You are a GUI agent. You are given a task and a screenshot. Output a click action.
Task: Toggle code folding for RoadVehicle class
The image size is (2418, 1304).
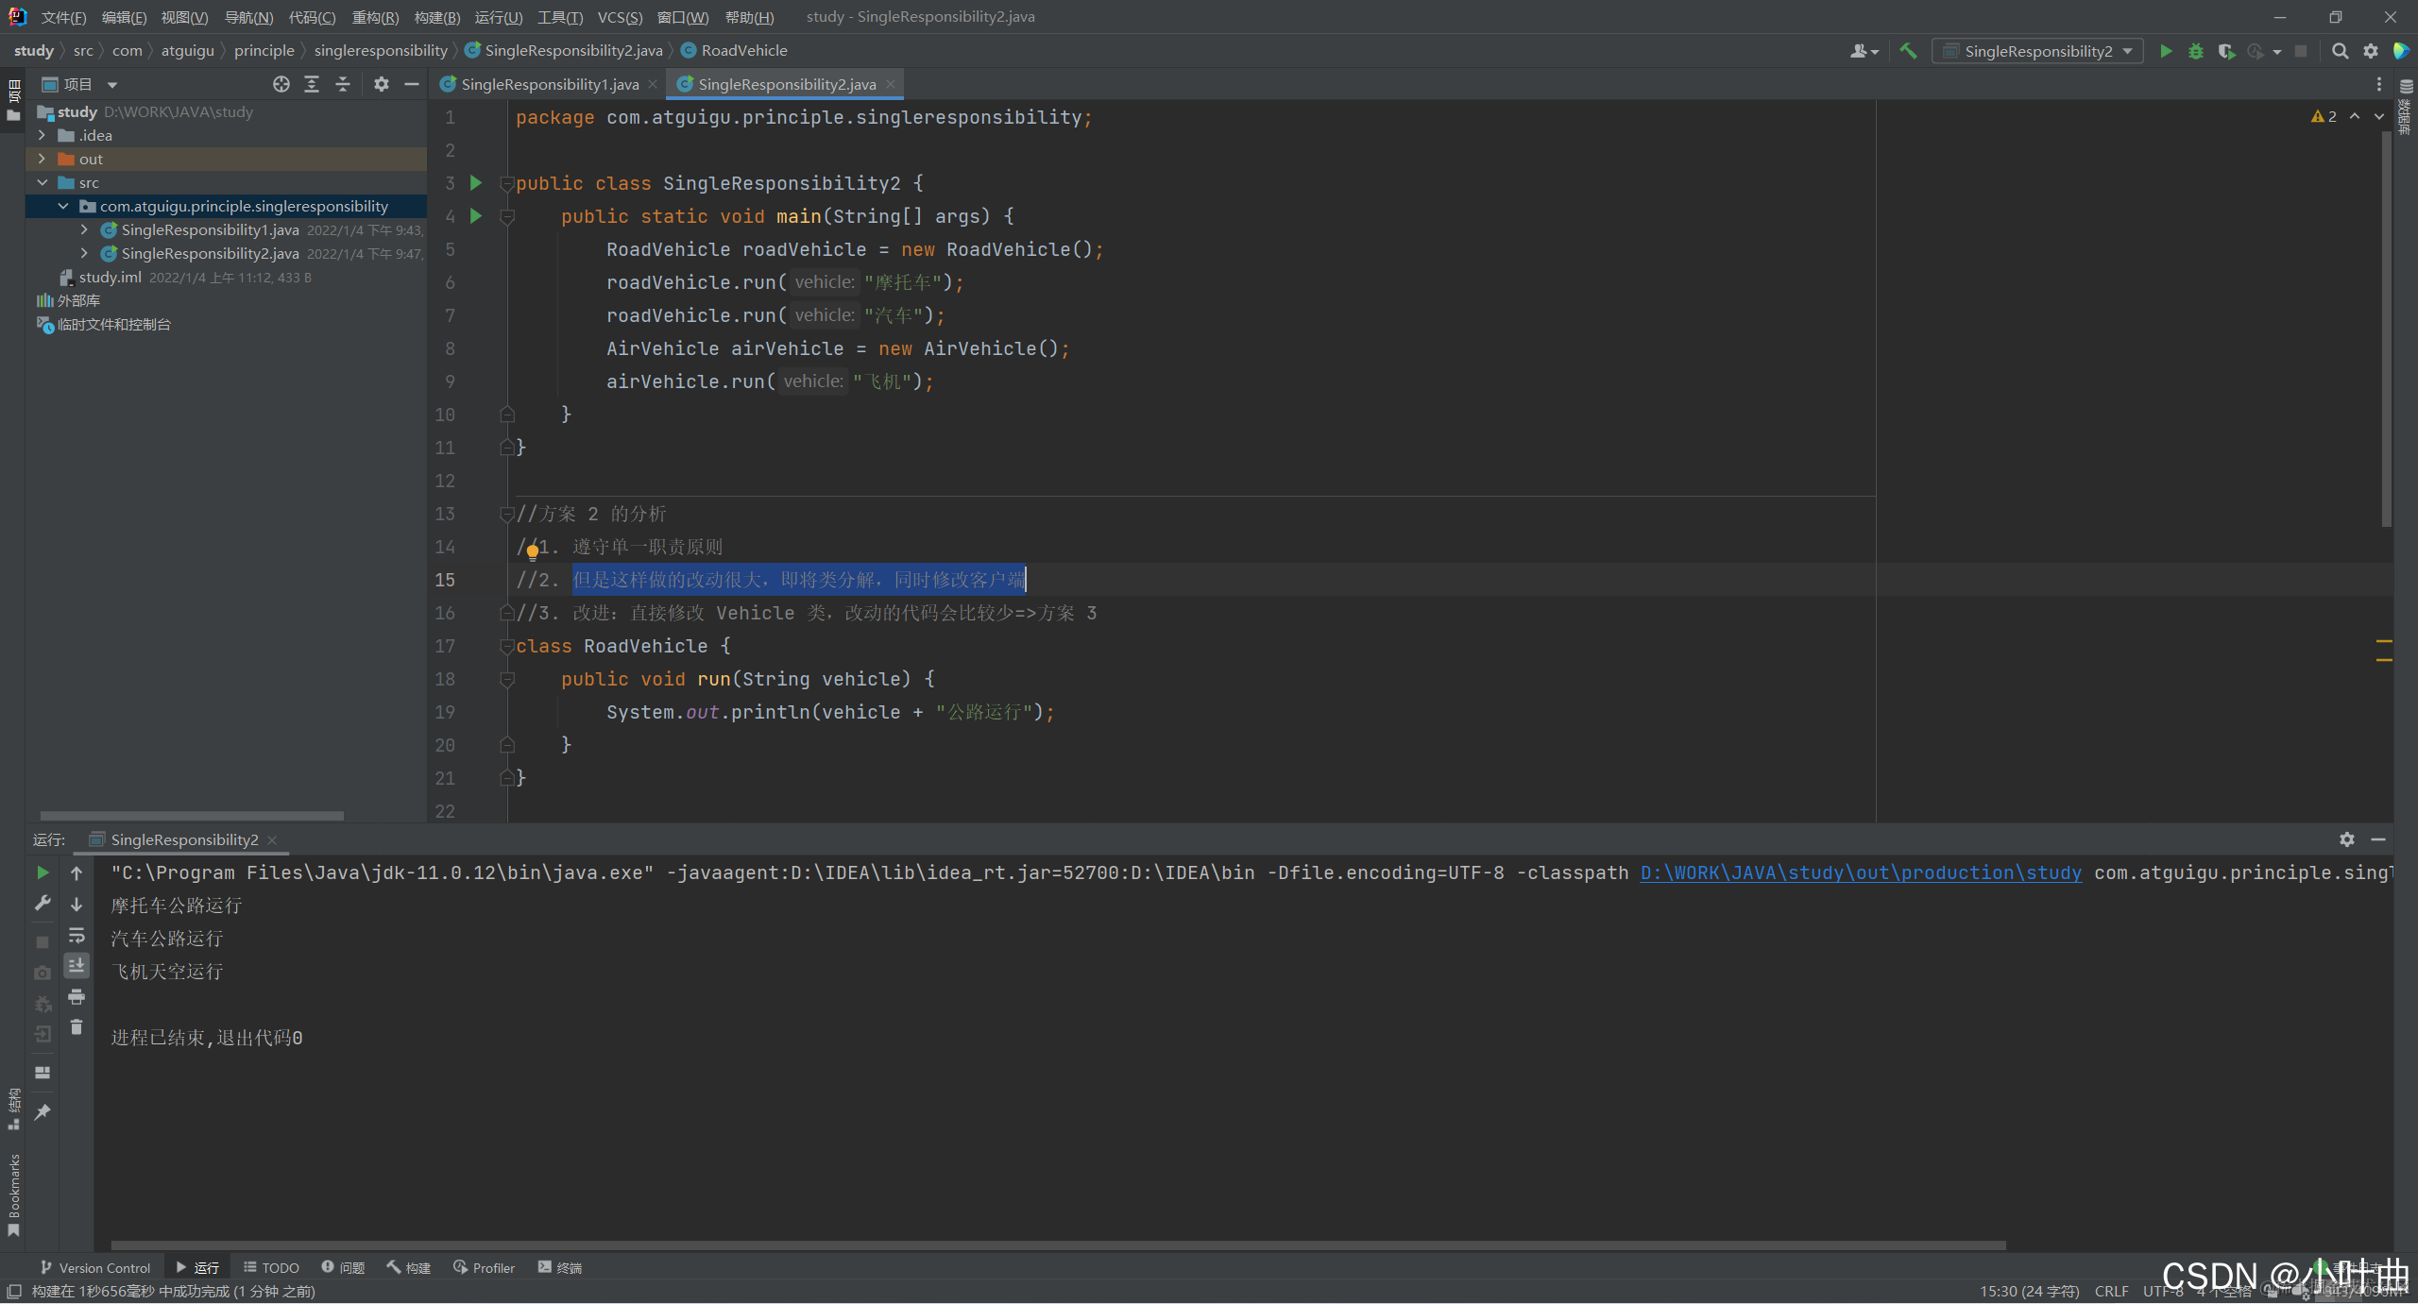click(506, 646)
